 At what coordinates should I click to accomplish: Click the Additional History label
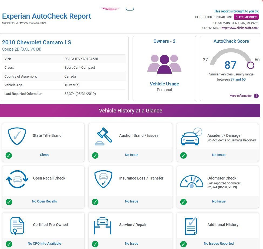coord(223,225)
